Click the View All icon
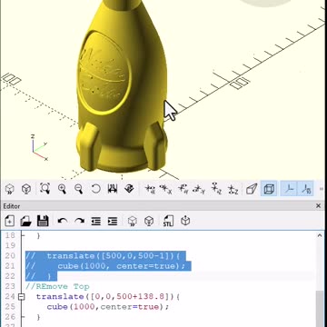 45,189
